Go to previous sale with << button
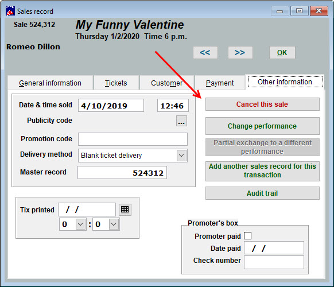This screenshot has height=287, width=334. (x=205, y=52)
